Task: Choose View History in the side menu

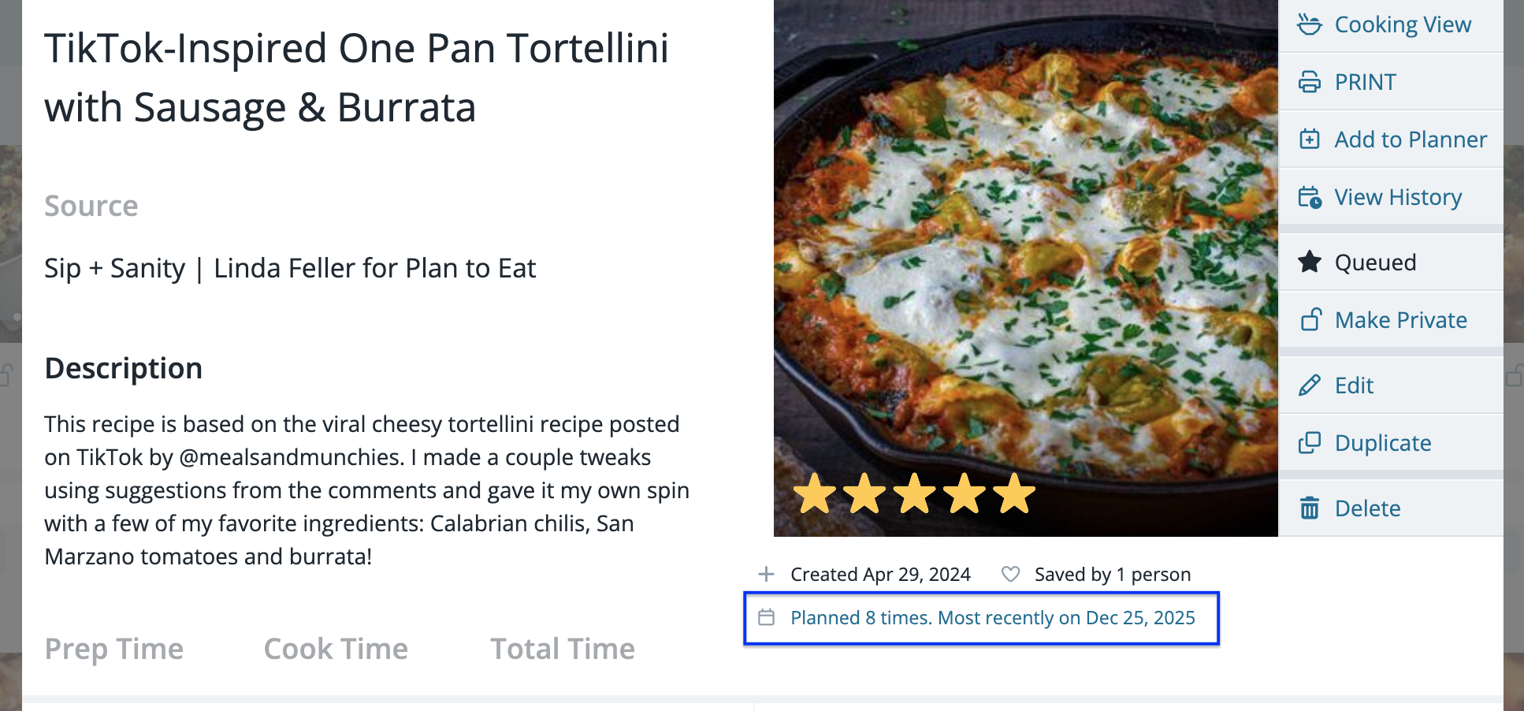Action: coord(1397,197)
